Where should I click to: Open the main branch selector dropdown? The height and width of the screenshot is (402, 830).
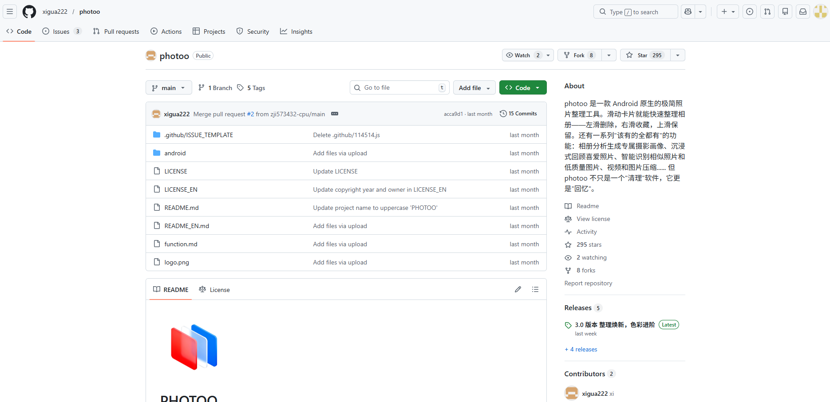tap(169, 88)
